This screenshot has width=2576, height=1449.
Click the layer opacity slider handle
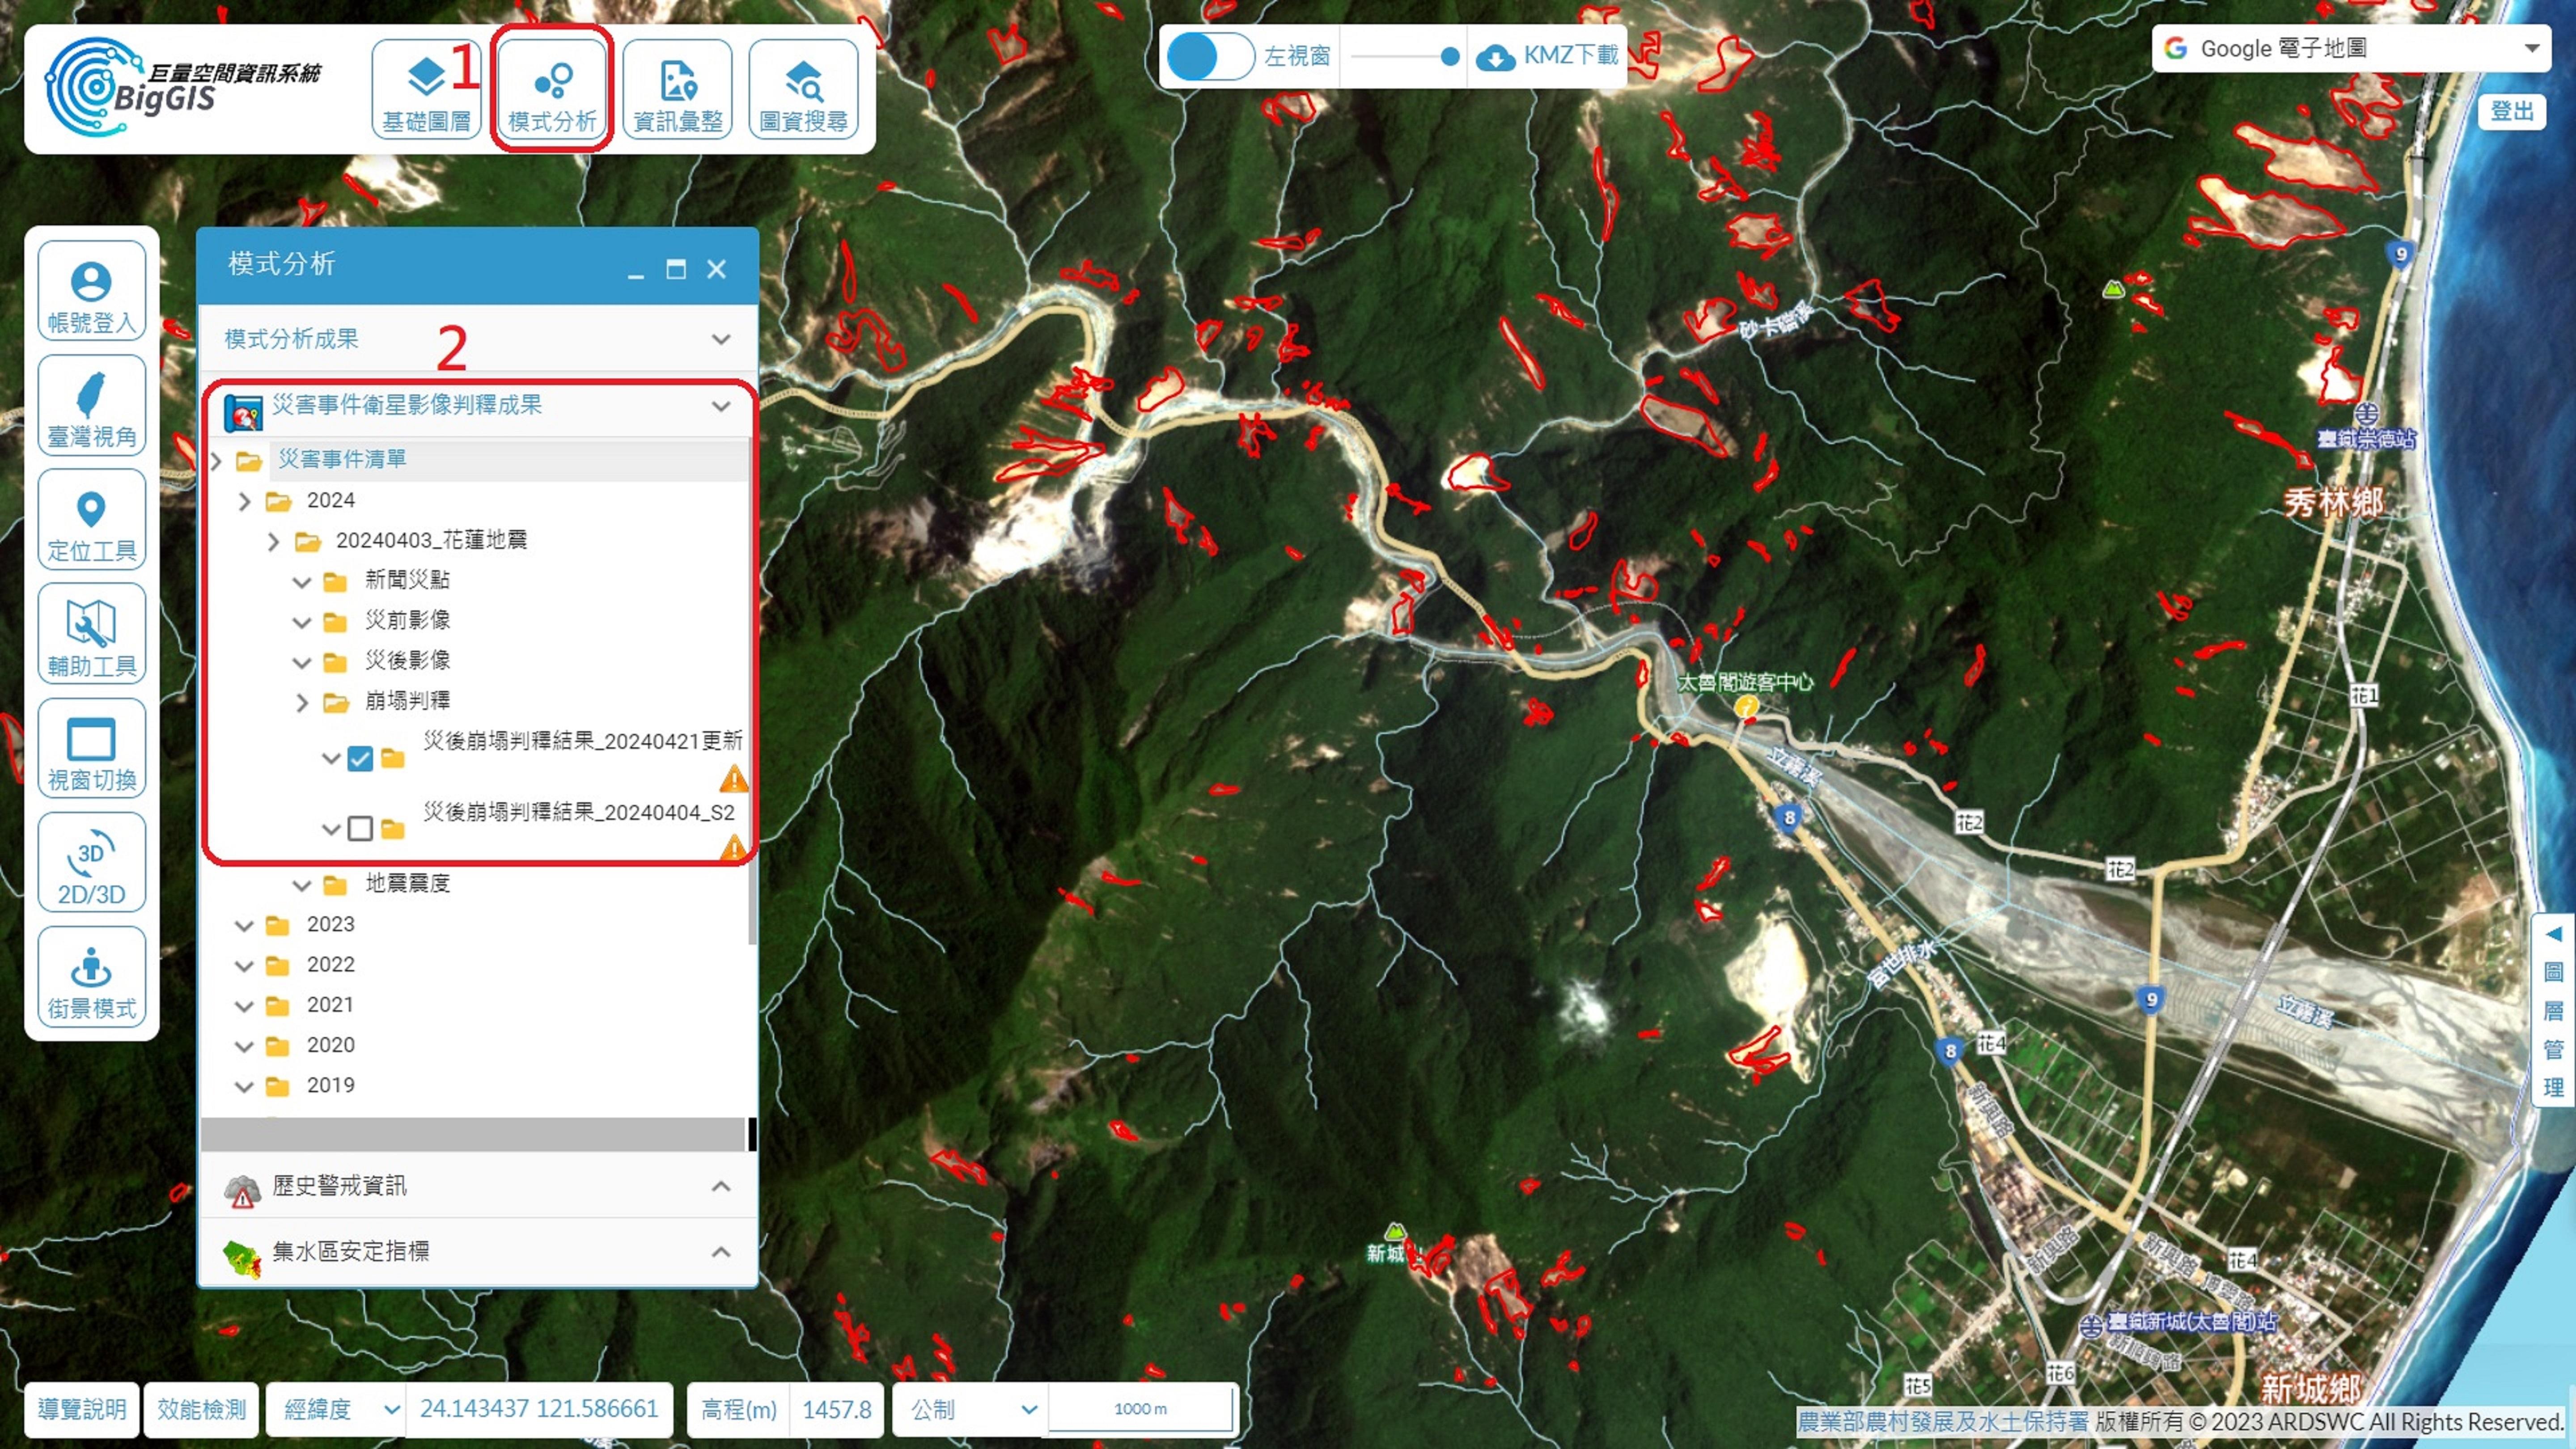click(x=1449, y=57)
